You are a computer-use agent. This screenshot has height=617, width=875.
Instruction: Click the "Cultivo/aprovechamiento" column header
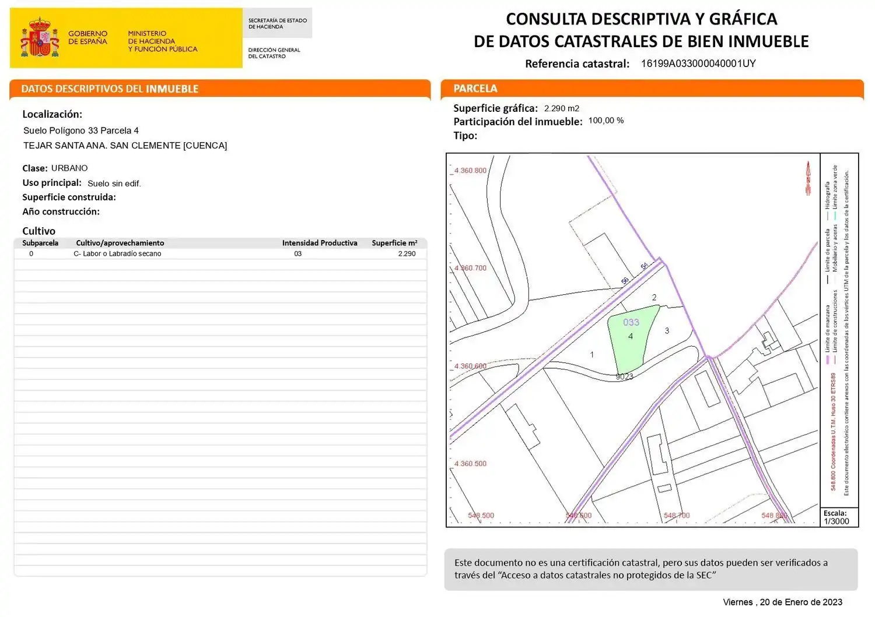pos(120,243)
